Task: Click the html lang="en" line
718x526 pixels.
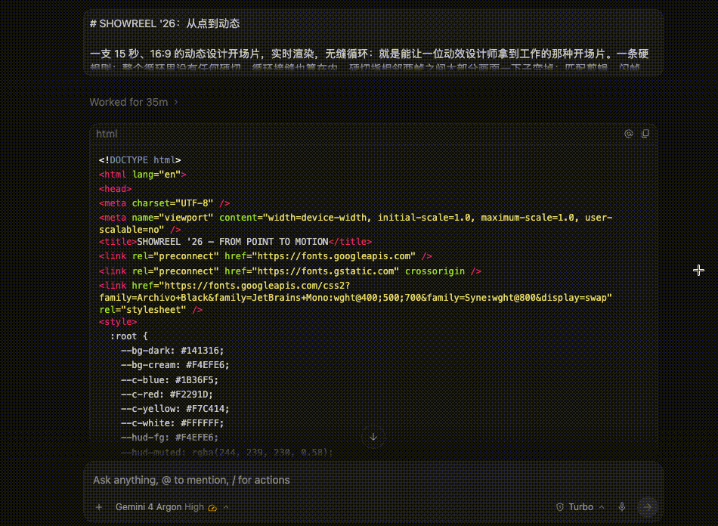Action: pyautogui.click(x=143, y=175)
